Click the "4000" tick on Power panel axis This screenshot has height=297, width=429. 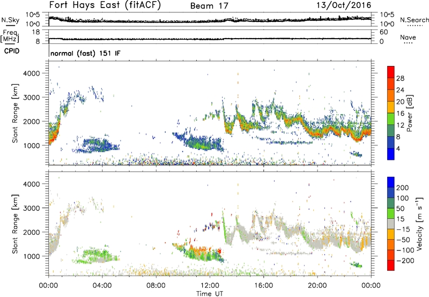(32, 73)
